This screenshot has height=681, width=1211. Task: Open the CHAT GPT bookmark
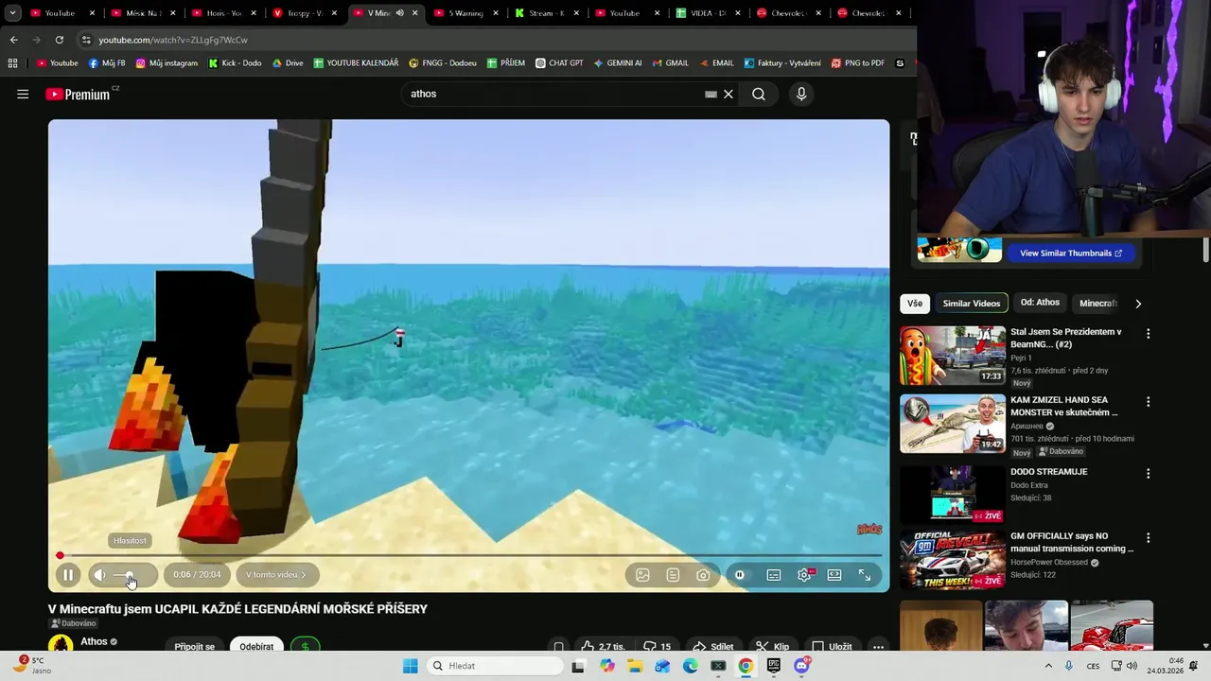[x=559, y=63]
